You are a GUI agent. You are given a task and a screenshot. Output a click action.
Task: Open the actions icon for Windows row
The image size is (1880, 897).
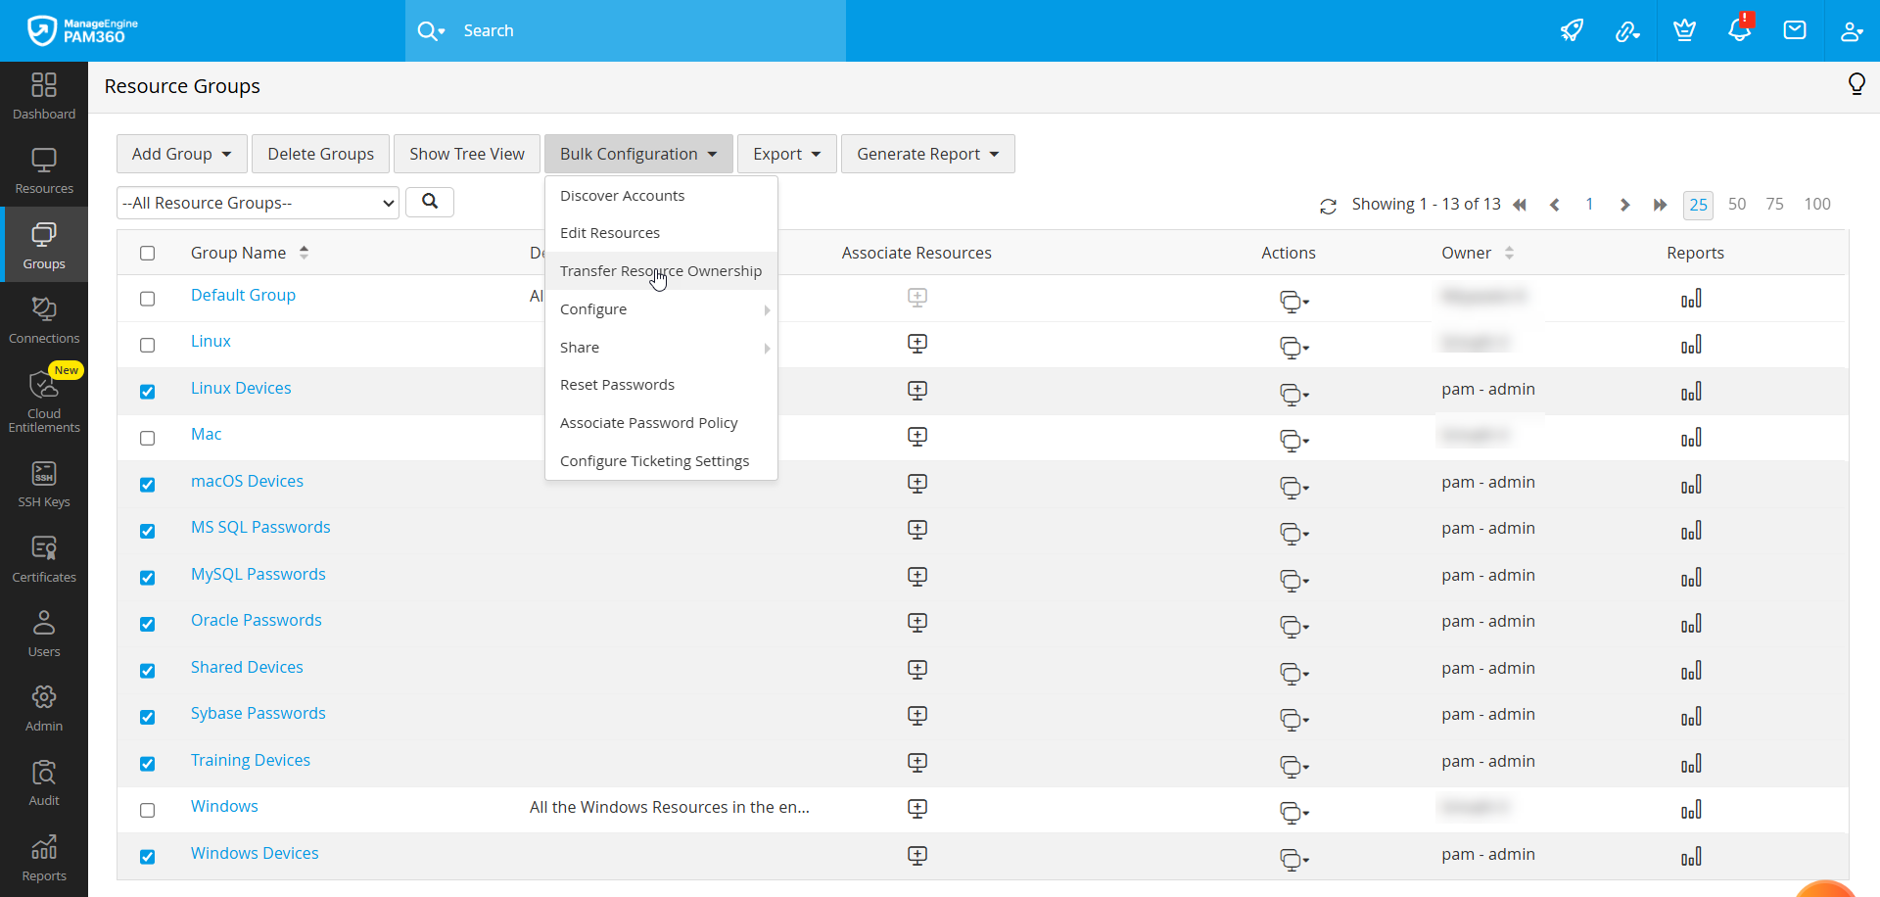pyautogui.click(x=1293, y=812)
